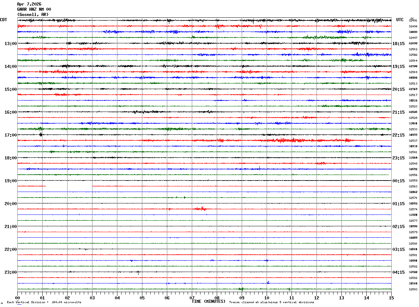Click minute tick label 10 on the axis

pyautogui.click(x=267, y=298)
